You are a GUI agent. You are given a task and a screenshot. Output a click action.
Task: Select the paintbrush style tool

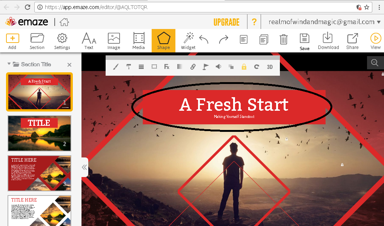(115, 67)
